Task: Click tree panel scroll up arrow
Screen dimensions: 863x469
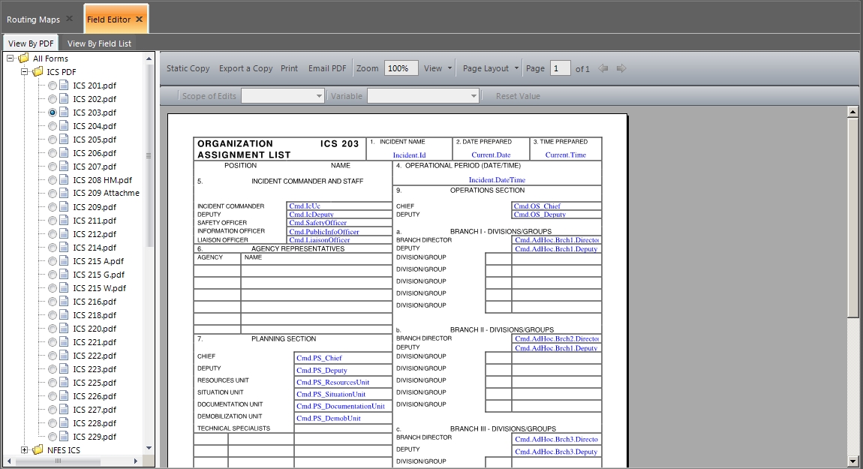Action: coord(149,59)
